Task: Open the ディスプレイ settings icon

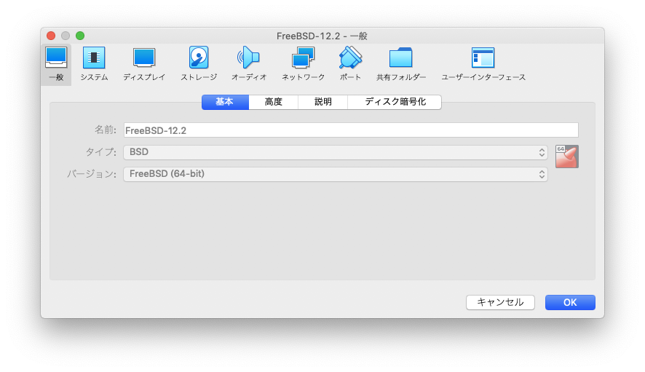Action: pyautogui.click(x=144, y=63)
